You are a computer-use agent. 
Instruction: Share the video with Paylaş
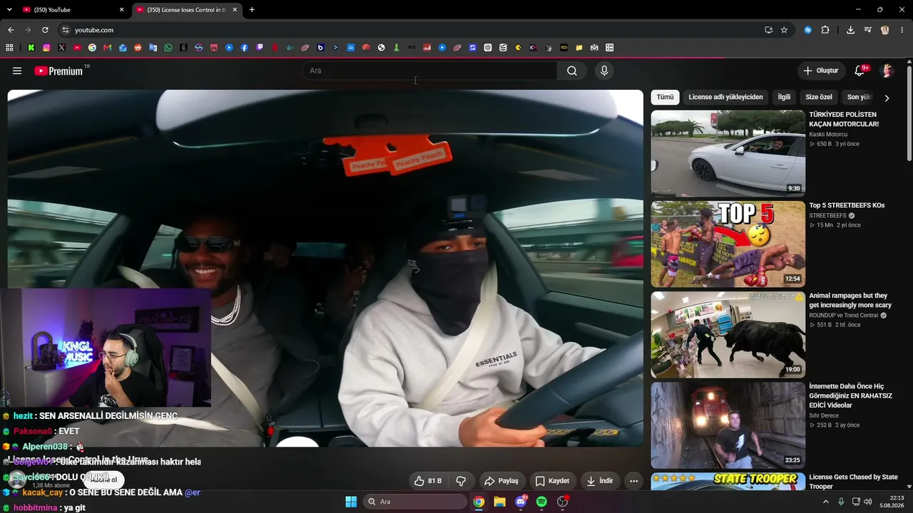click(501, 481)
